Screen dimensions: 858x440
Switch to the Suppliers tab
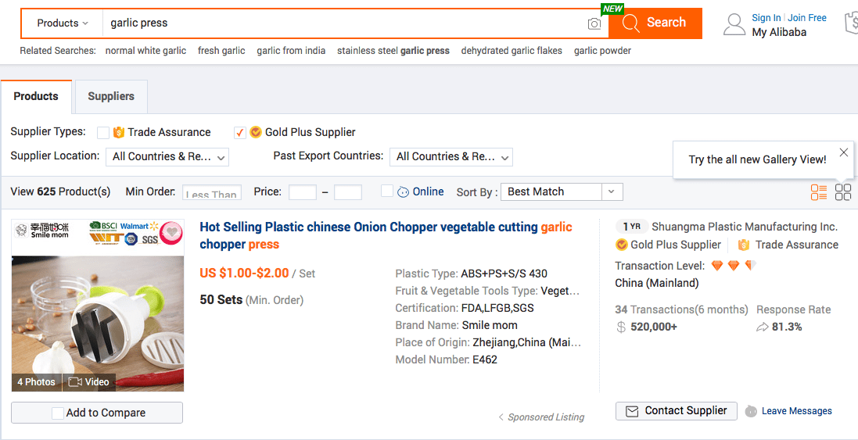point(111,96)
